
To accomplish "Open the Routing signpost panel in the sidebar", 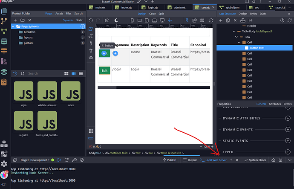I will click(x=4, y=51).
